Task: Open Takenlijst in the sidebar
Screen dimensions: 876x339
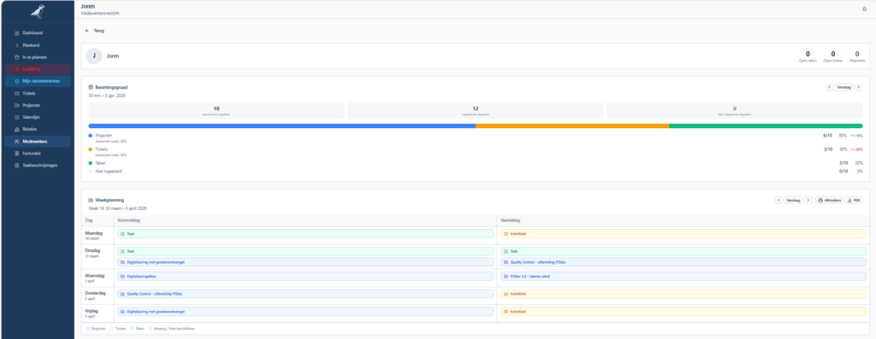Action: 38,117
